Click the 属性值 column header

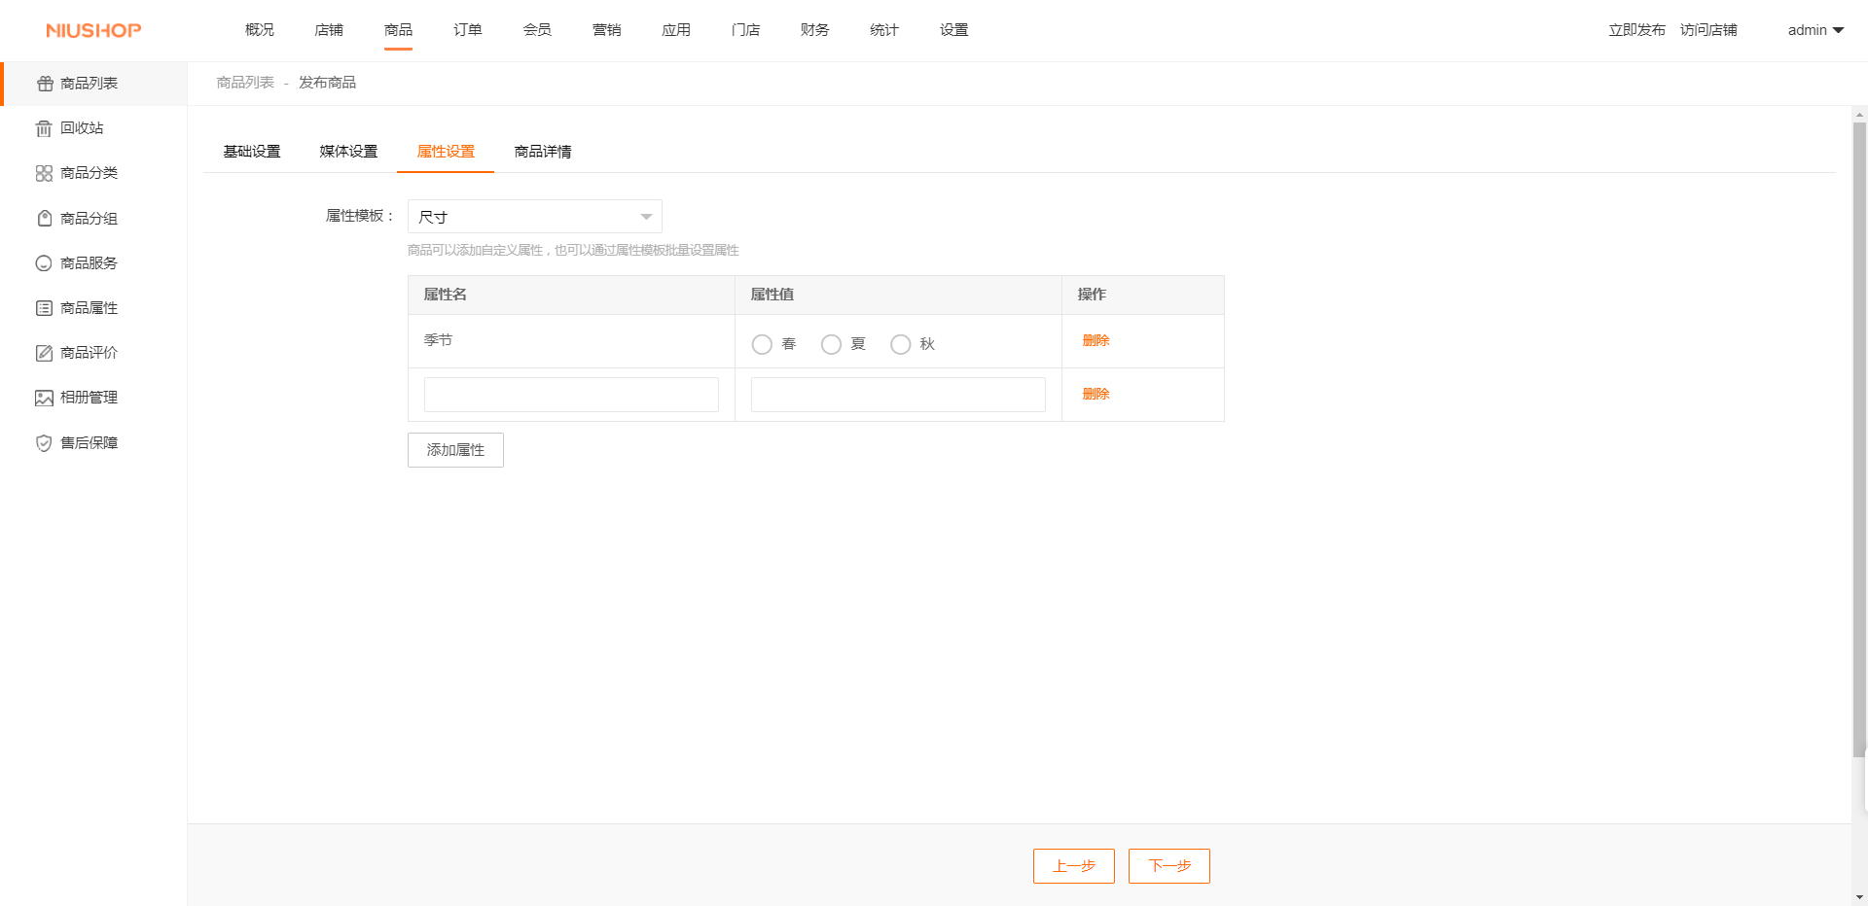[x=898, y=295]
